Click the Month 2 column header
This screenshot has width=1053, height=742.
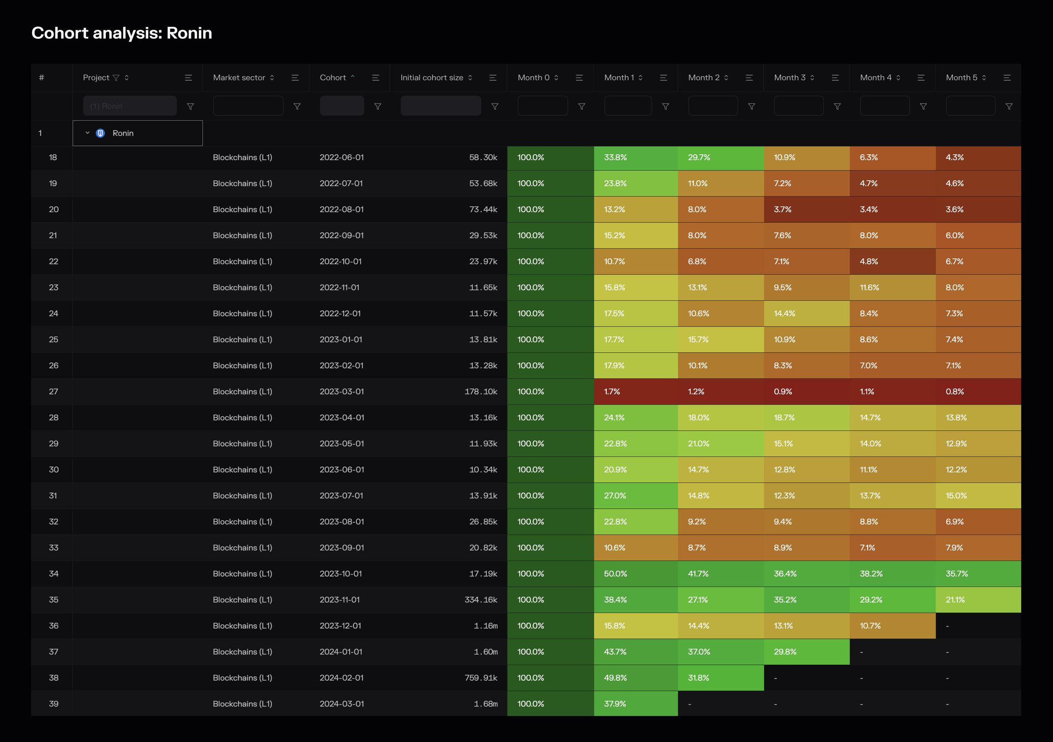click(x=703, y=78)
